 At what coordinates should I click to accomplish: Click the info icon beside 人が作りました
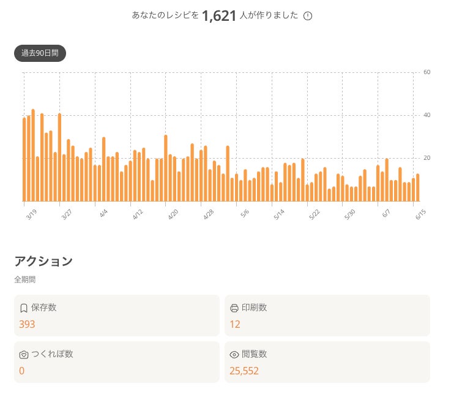pos(308,16)
